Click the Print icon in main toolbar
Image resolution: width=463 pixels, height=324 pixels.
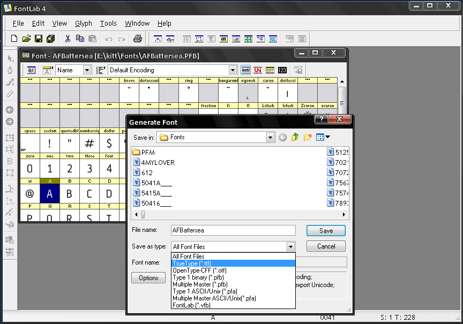point(138,39)
